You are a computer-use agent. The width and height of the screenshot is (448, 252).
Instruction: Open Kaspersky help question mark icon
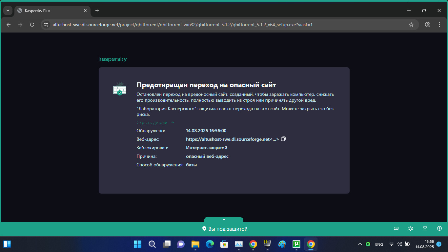439,228
